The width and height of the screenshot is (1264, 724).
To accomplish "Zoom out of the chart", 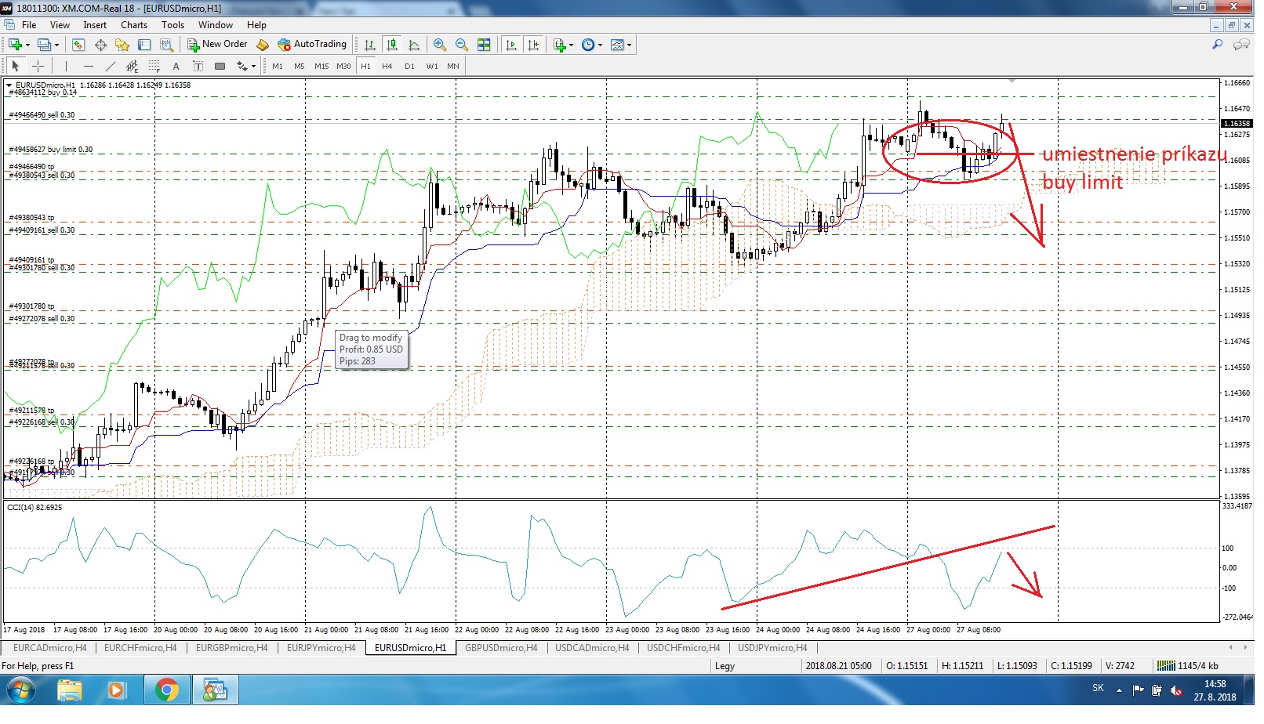I will [x=462, y=45].
